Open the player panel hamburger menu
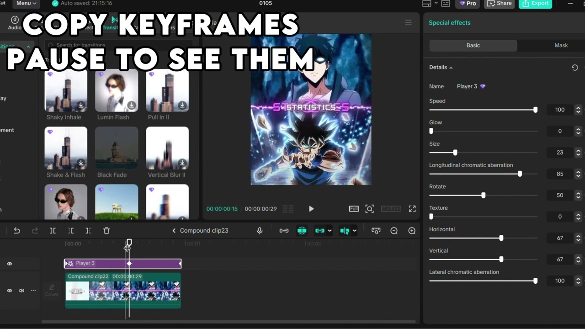 pos(409,22)
